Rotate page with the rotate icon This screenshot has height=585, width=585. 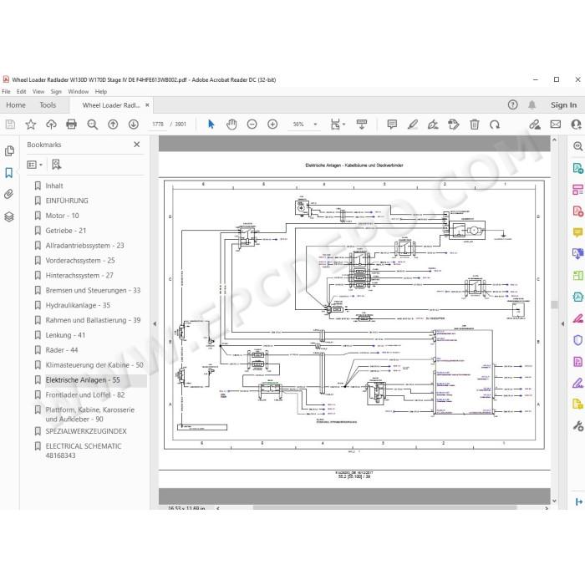click(x=495, y=125)
